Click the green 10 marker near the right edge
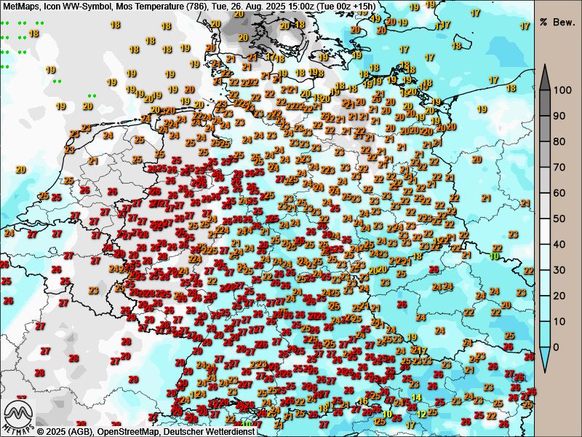The image size is (582, 437). pyautogui.click(x=494, y=256)
